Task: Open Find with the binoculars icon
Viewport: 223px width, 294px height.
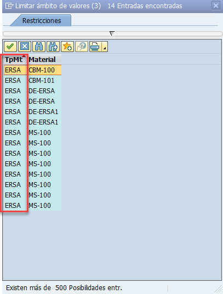Action: (x=39, y=47)
